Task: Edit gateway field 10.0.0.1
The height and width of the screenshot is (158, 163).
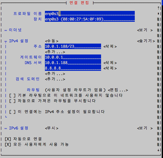Action: pos(73,57)
